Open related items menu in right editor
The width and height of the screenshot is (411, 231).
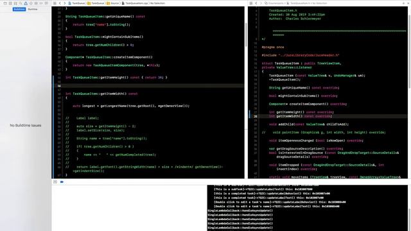251,3
